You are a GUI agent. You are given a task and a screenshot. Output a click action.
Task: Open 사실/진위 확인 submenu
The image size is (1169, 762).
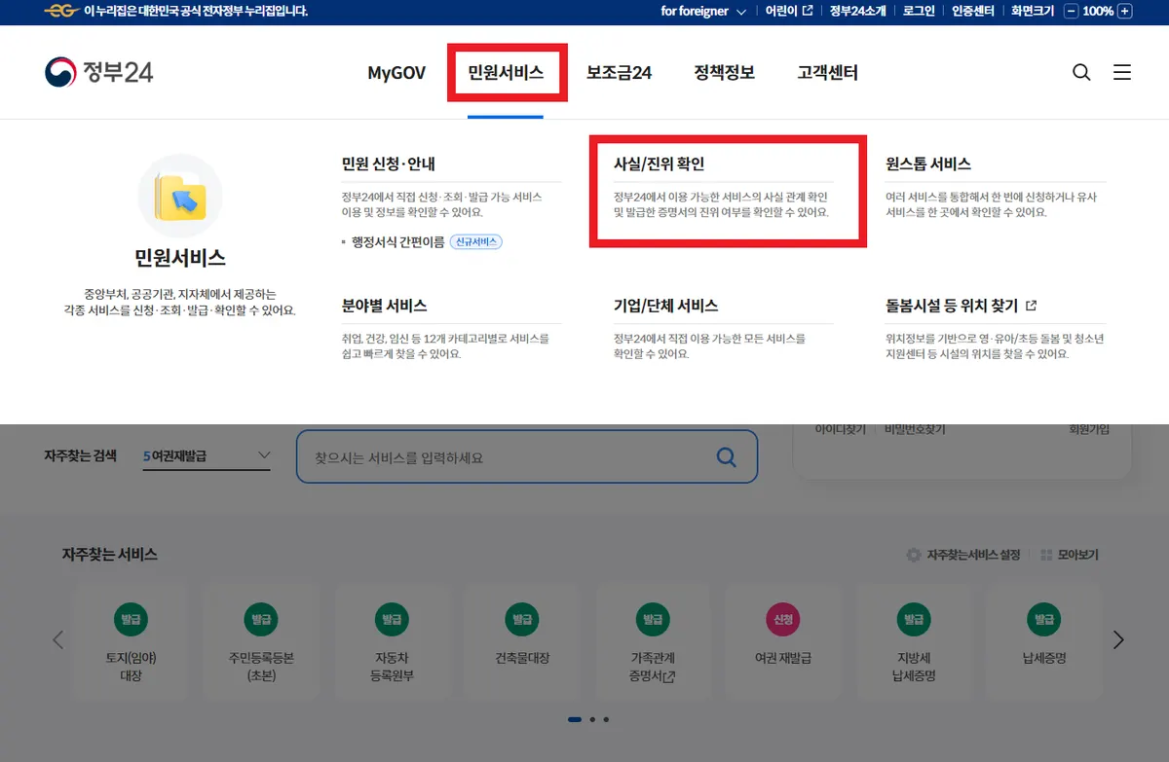point(659,163)
